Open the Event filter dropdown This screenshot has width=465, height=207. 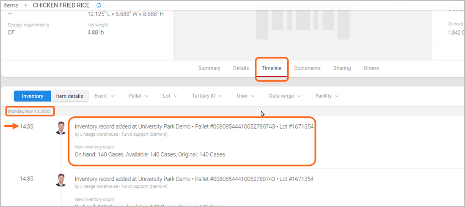[x=104, y=96]
